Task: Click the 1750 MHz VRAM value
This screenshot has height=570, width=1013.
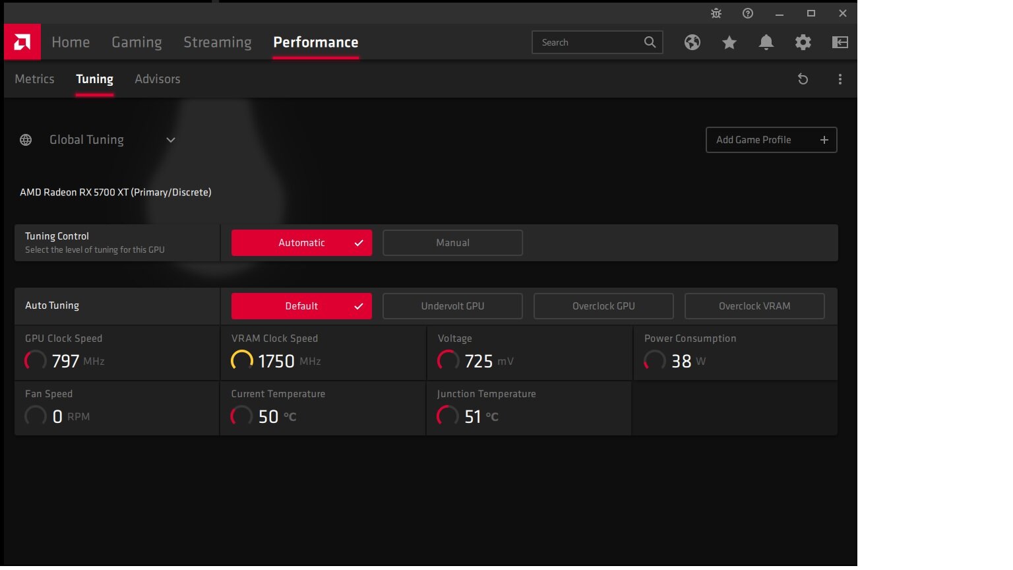Action: pyautogui.click(x=290, y=362)
